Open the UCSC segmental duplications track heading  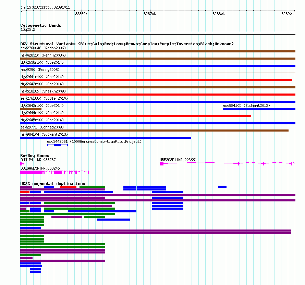tap(53, 184)
